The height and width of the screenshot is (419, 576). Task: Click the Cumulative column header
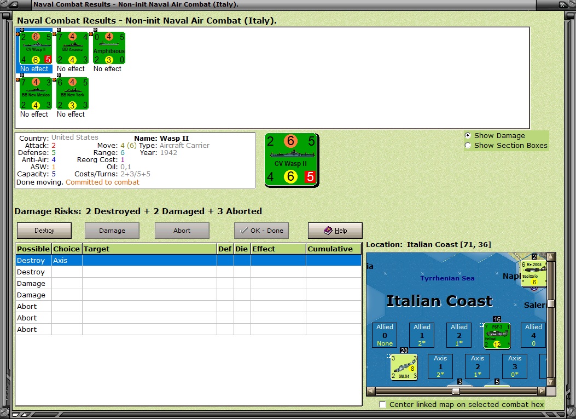tap(334, 249)
